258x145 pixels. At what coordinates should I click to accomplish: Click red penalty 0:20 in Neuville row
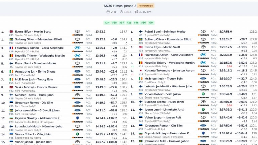pos(229,66)
